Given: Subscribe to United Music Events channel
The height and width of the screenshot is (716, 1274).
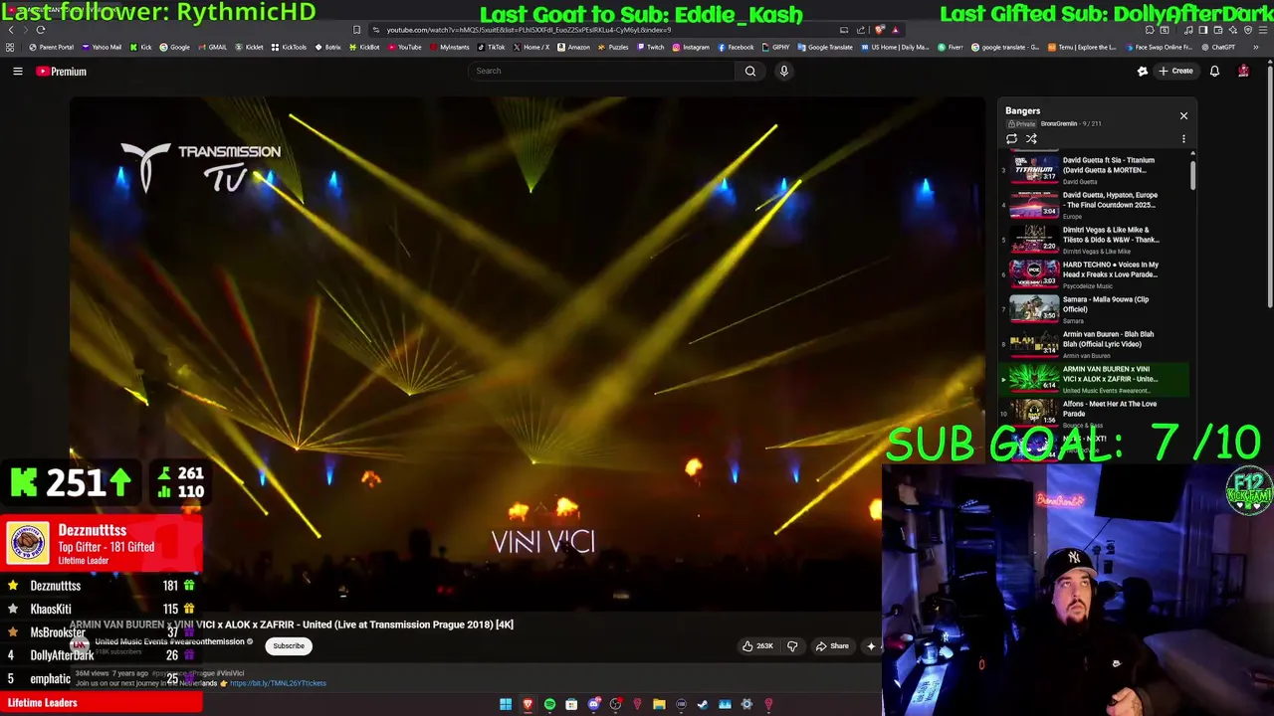Looking at the screenshot, I should click(x=289, y=646).
